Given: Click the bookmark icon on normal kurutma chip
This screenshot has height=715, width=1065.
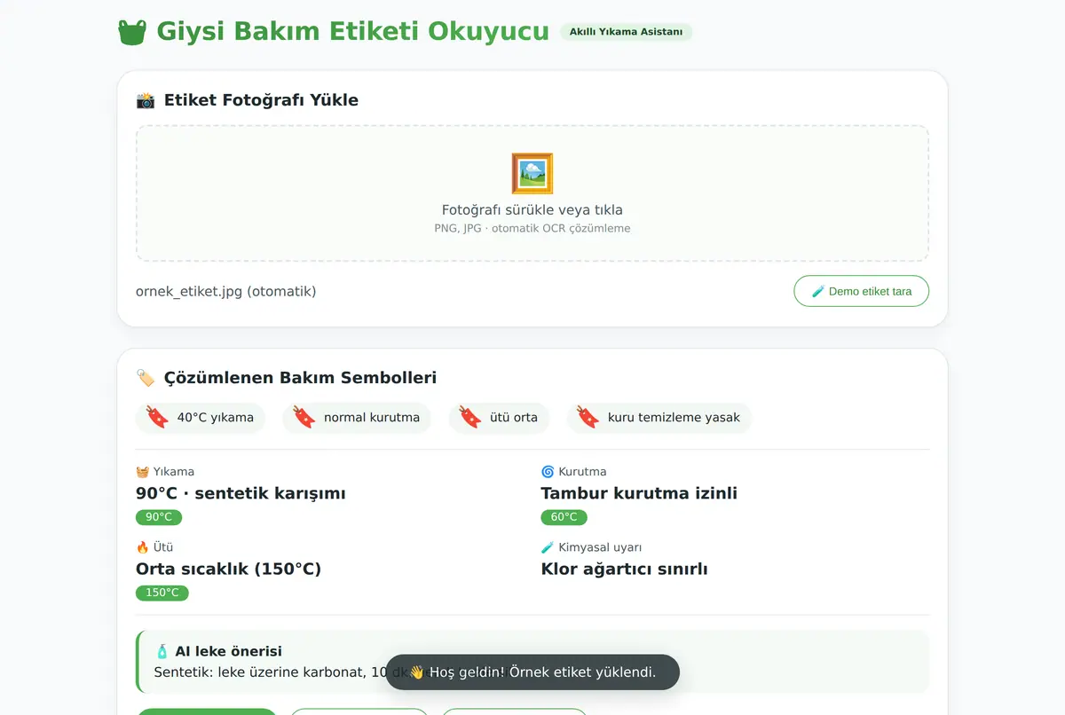Looking at the screenshot, I should tap(304, 417).
